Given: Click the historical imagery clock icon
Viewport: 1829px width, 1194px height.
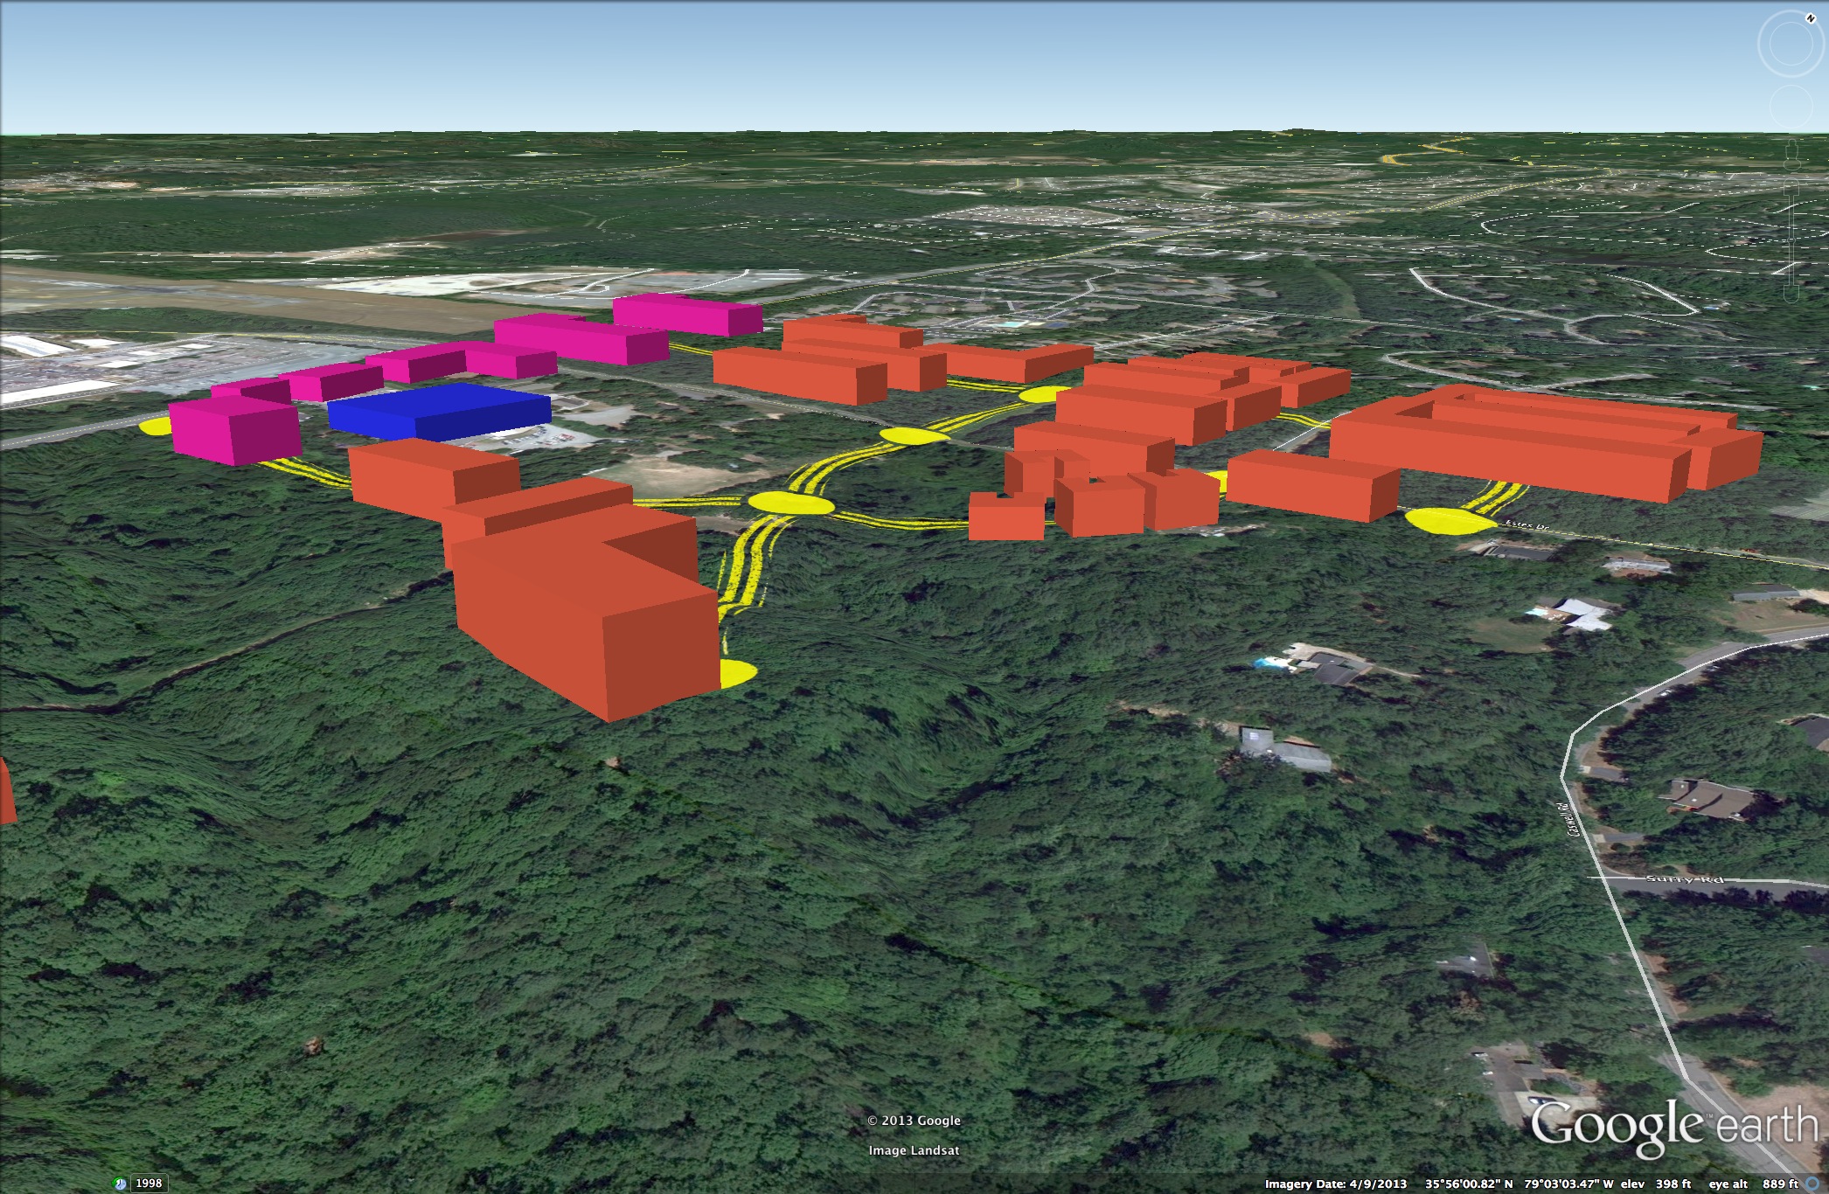Looking at the screenshot, I should click(x=121, y=1184).
